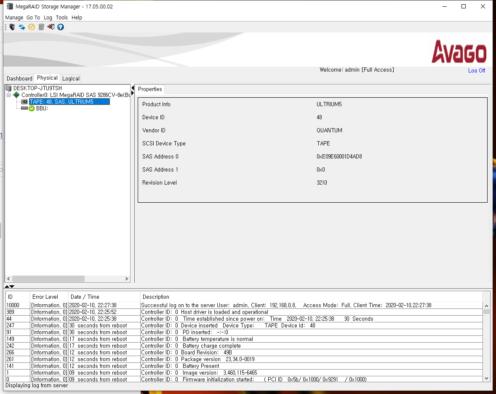Screen dimensions: 496x394
Task: Click the SCSI Device Type value TAPE
Action: pos(323,143)
